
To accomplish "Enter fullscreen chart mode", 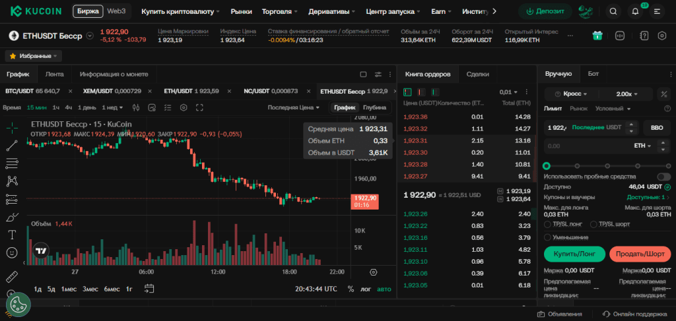I will (199, 107).
